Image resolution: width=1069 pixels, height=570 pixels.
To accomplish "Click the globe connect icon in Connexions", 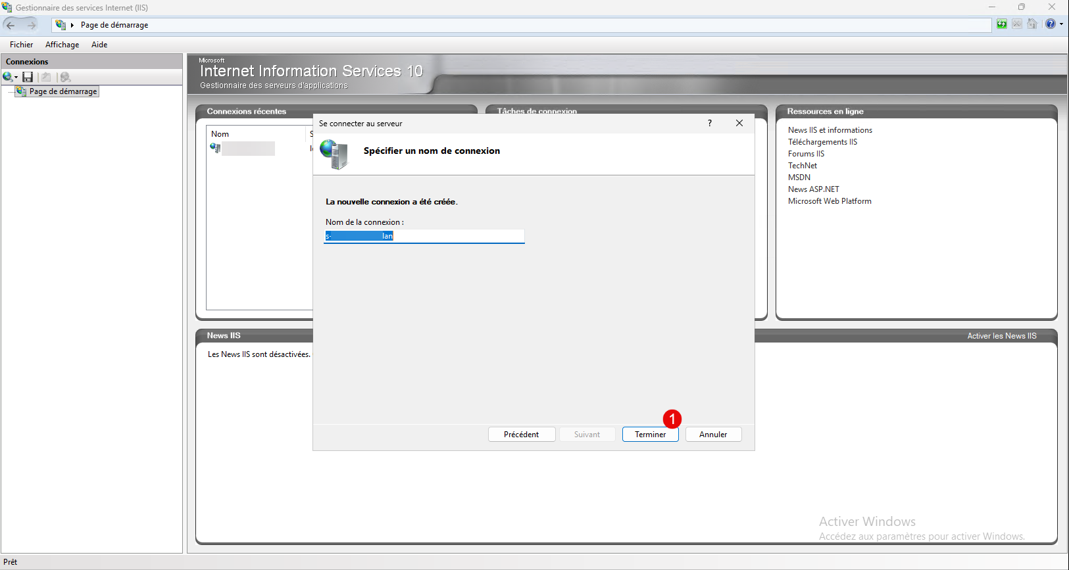I will pos(7,77).
